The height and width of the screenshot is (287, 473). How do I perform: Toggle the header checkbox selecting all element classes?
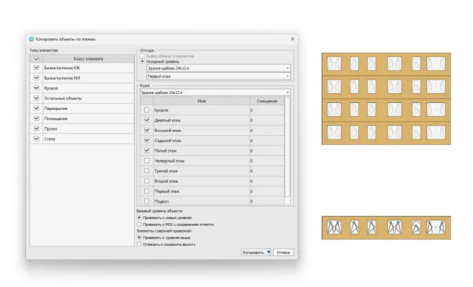(36, 59)
